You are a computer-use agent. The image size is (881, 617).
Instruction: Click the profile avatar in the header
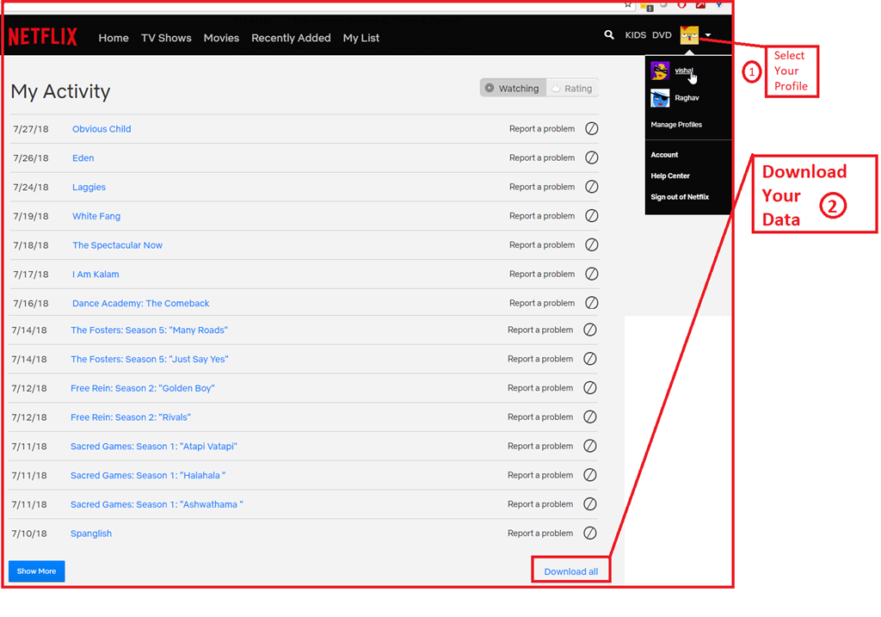pos(689,35)
